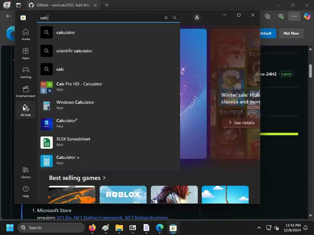Select the 'scientific calculator' search suggestion

(108, 51)
